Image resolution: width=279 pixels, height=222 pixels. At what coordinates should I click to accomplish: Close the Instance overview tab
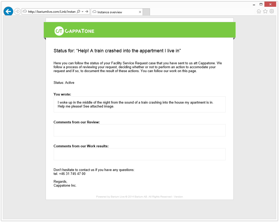(x=140, y=12)
